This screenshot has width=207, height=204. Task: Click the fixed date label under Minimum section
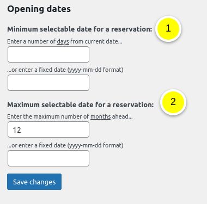[65, 70]
